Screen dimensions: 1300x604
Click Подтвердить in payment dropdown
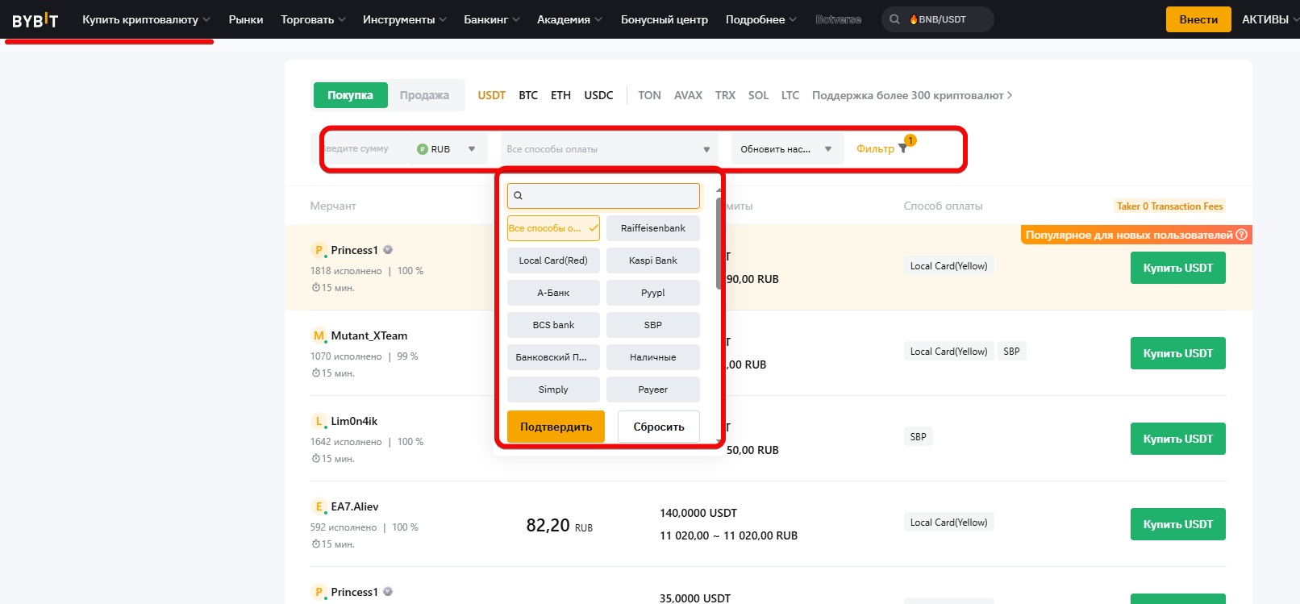tap(556, 427)
